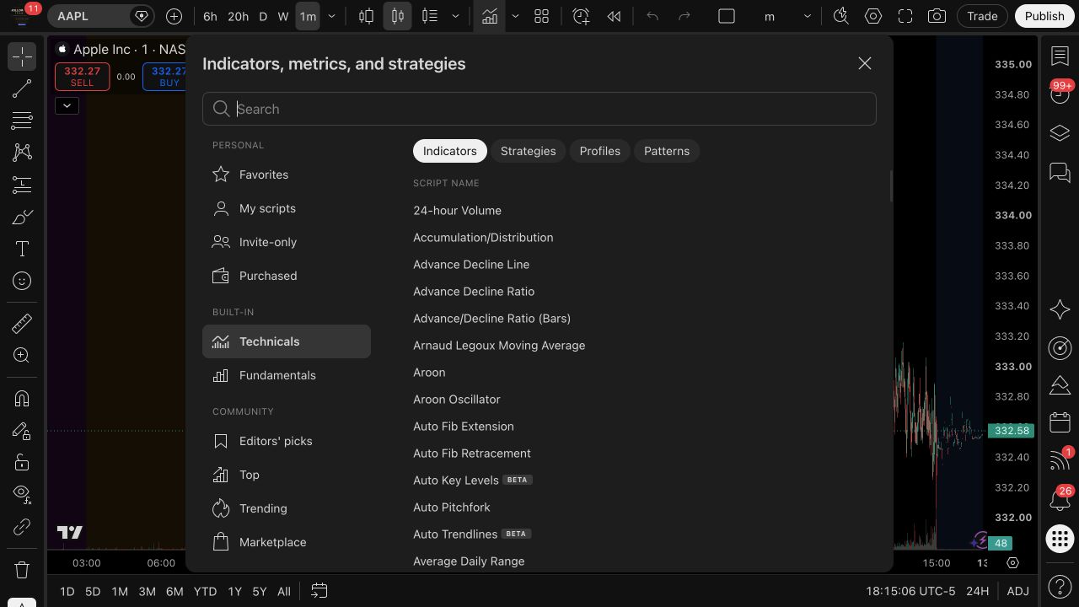The height and width of the screenshot is (607, 1079).
Task: Open go-to-date calendar icon in bottom bar
Action: pyautogui.click(x=319, y=591)
